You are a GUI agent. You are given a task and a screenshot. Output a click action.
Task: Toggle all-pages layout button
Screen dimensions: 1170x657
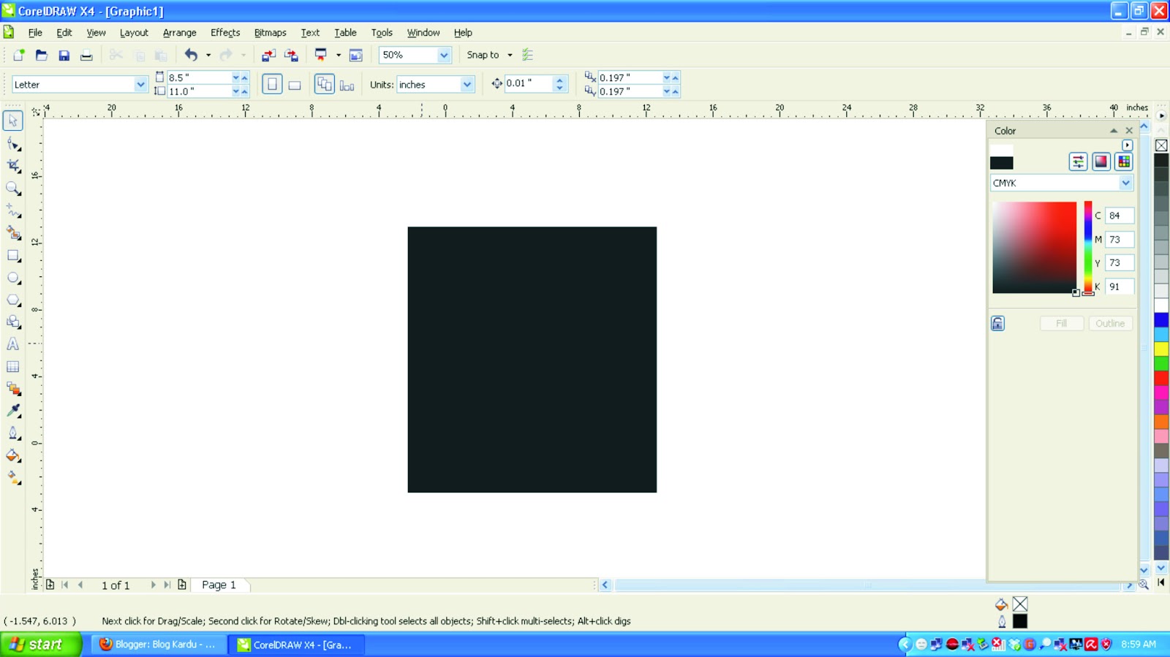325,84
